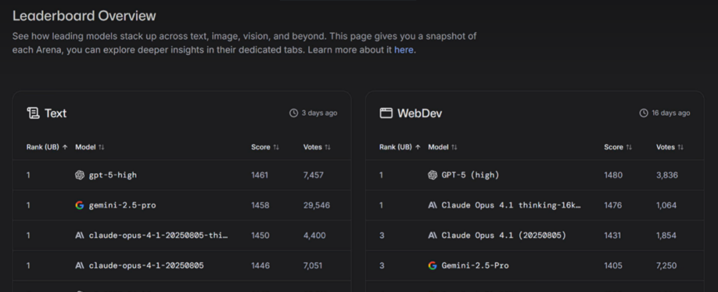Select Gemini-2.5-Pro model name in WebDev
This screenshot has width=718, height=292.
pos(475,265)
